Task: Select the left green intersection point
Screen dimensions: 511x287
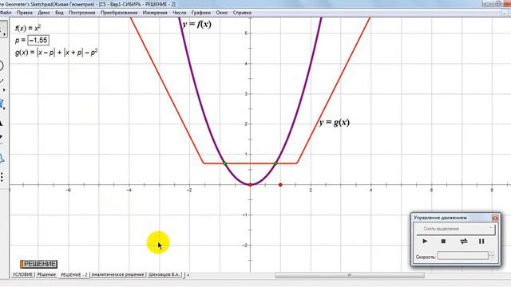Action: [x=225, y=163]
